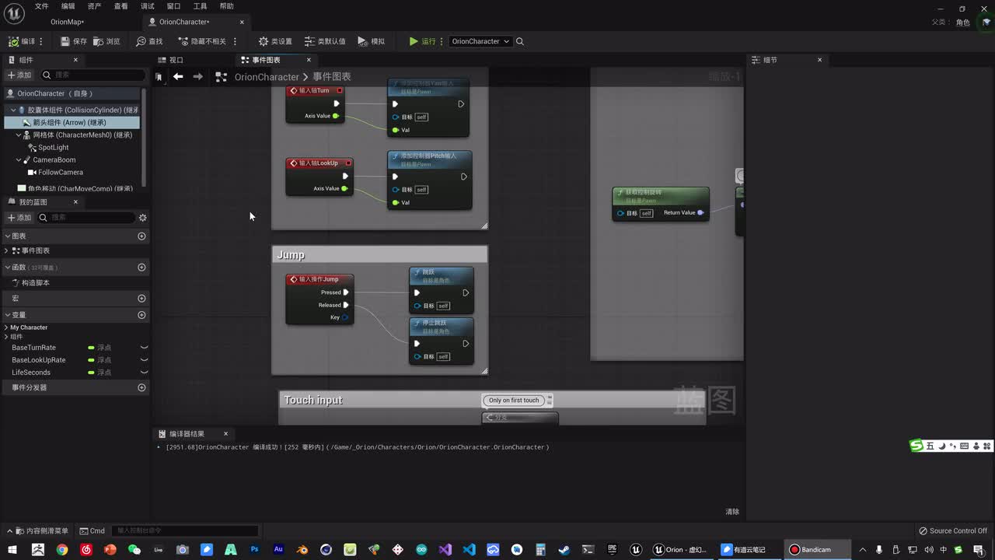Select 箭头组件 (Arrow) in component tree
This screenshot has height=560, width=995.
(72, 122)
